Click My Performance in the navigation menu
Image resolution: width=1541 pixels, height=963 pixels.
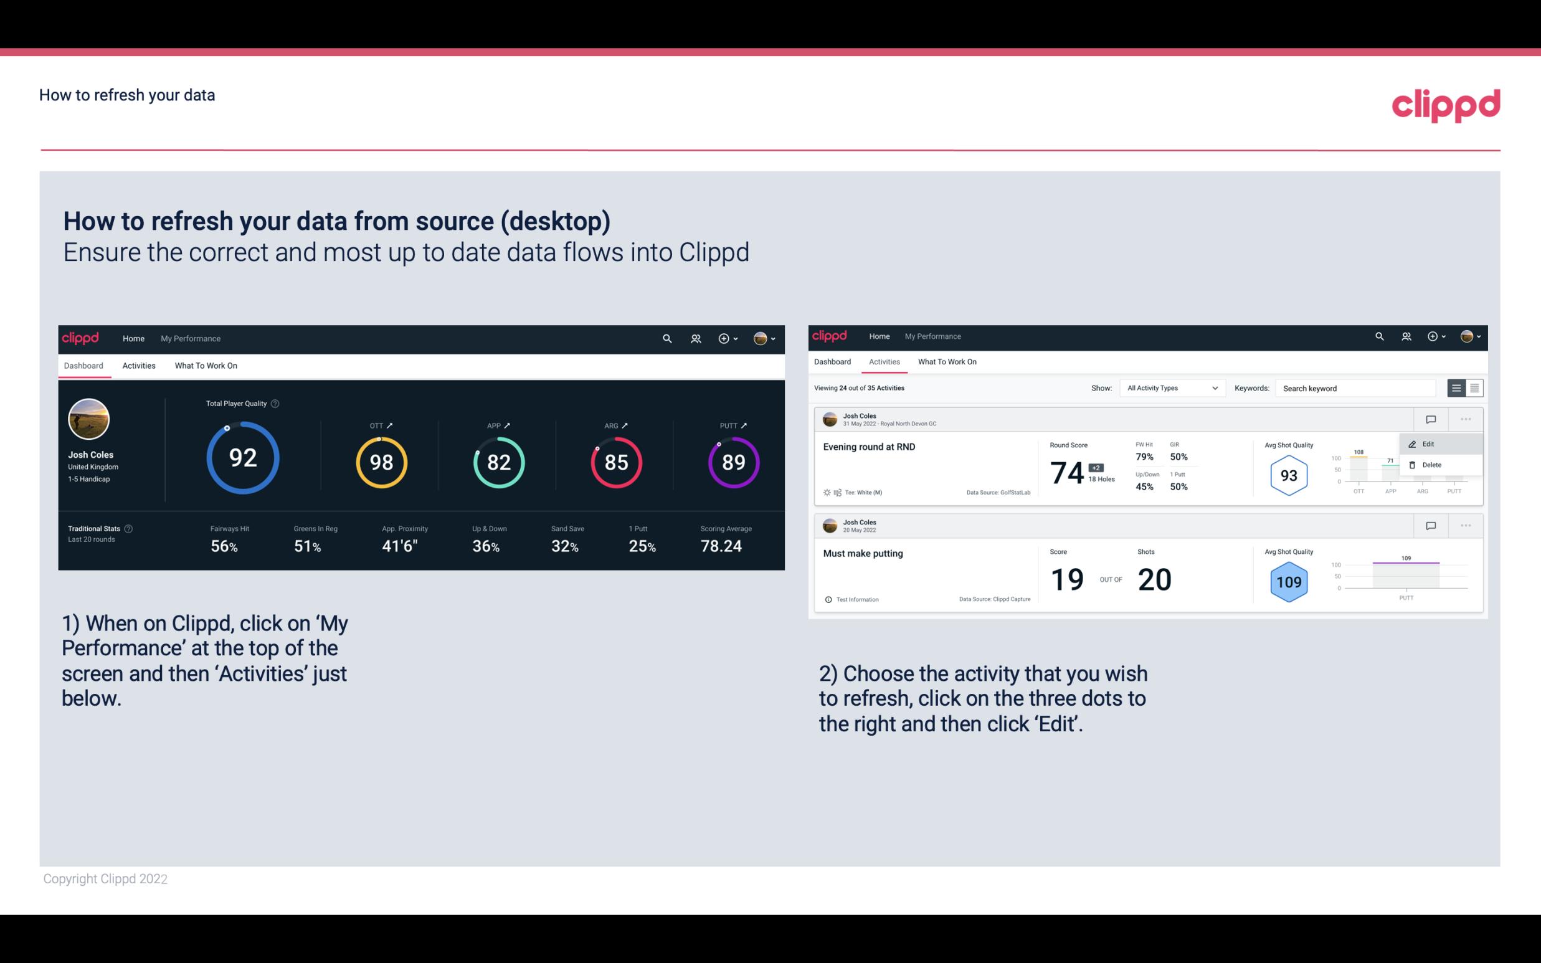point(190,337)
